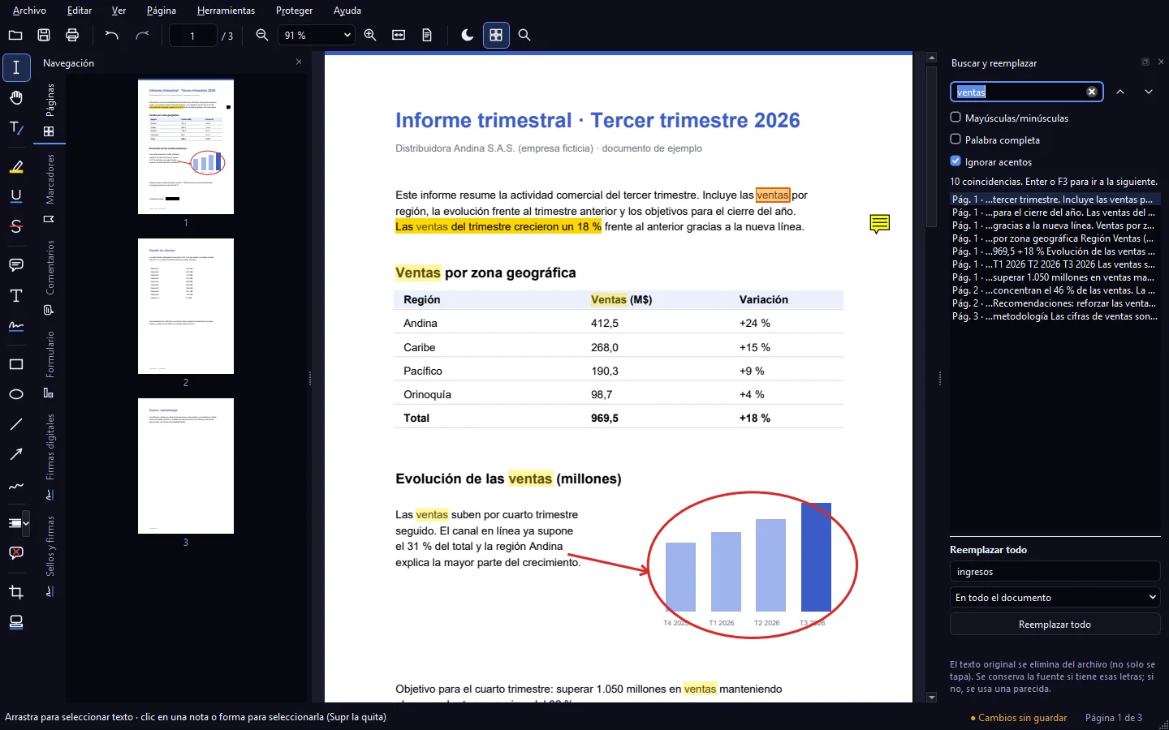Click the undo arrow icon
Viewport: 1169px width, 730px height.
click(111, 35)
